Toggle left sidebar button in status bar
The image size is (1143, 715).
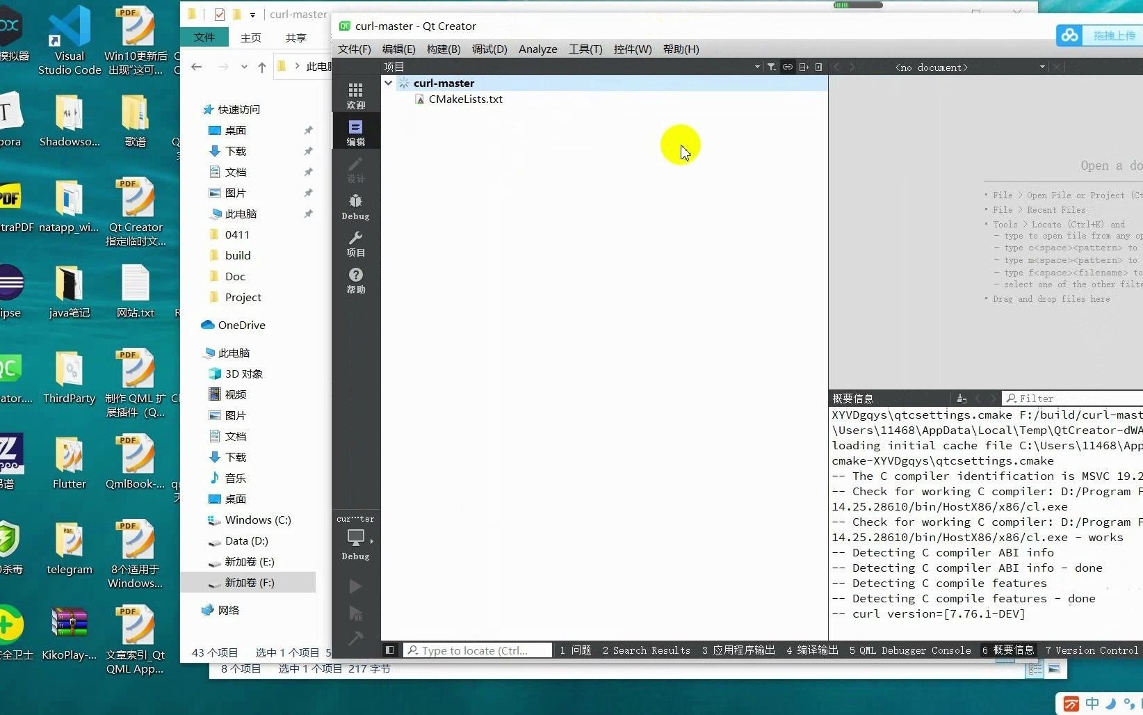point(390,650)
